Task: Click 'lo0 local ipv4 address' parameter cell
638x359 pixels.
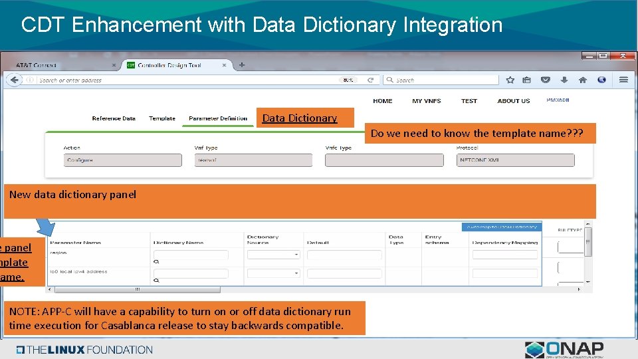Action: [78, 271]
